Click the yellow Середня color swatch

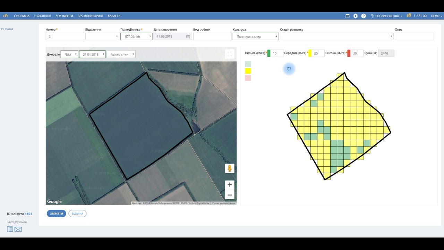coord(310,53)
